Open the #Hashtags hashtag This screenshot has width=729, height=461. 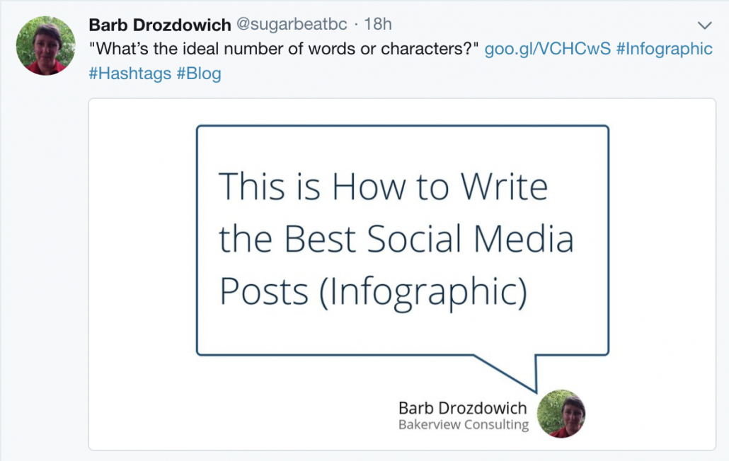coord(130,74)
